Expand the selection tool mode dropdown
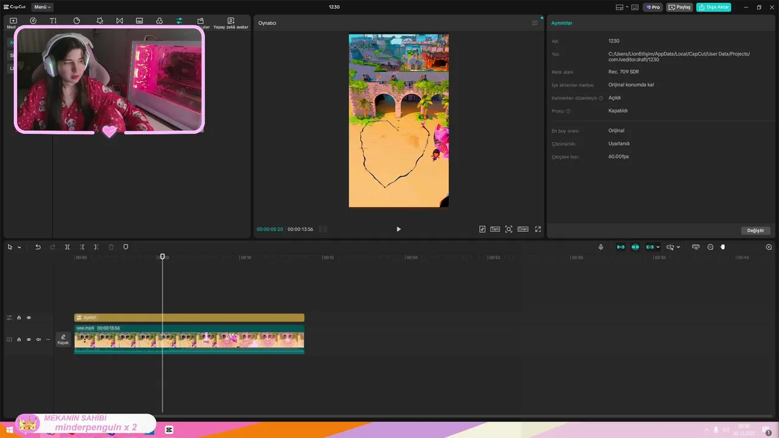 (x=19, y=248)
